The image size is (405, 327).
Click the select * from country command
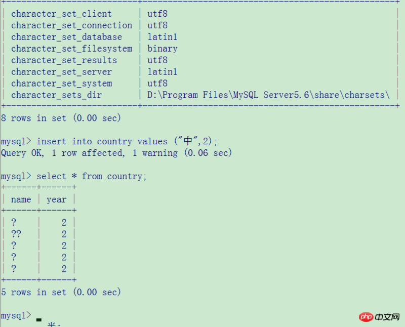pyautogui.click(x=92, y=176)
